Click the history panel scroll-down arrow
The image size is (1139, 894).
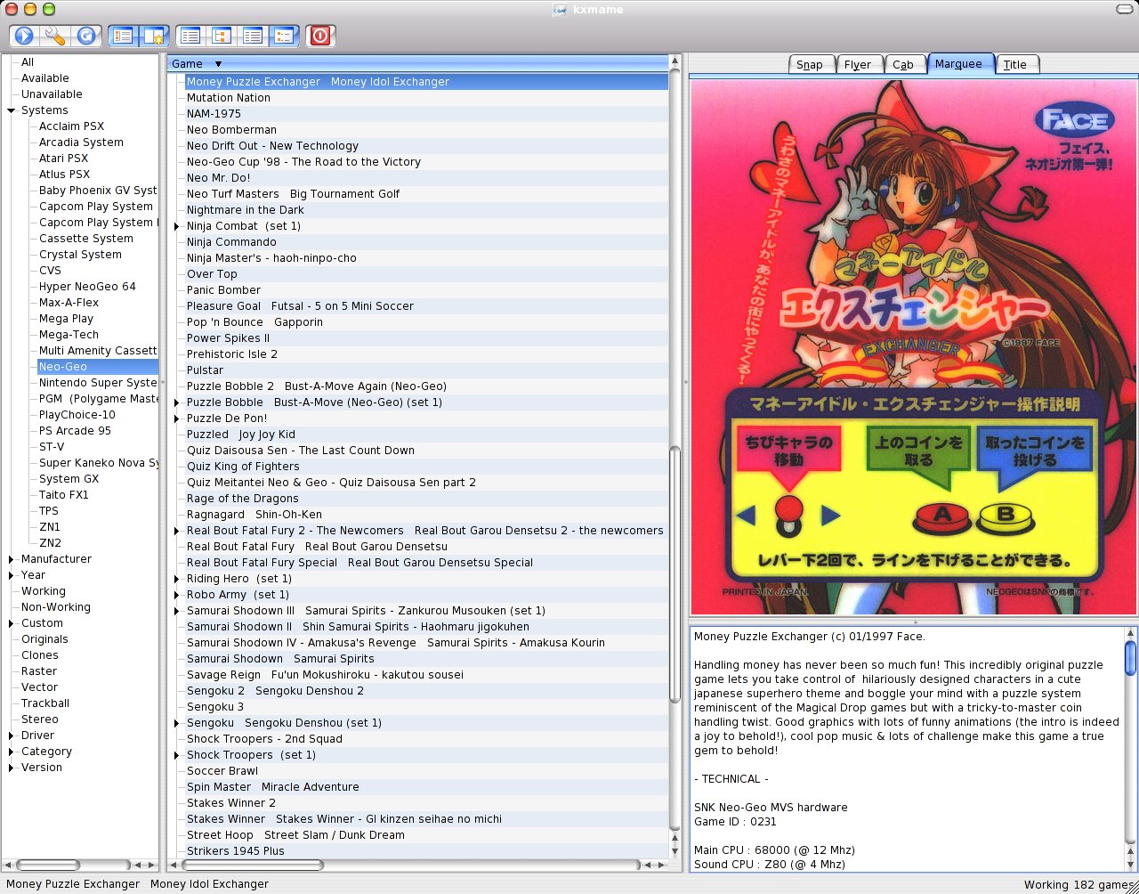[x=1130, y=865]
